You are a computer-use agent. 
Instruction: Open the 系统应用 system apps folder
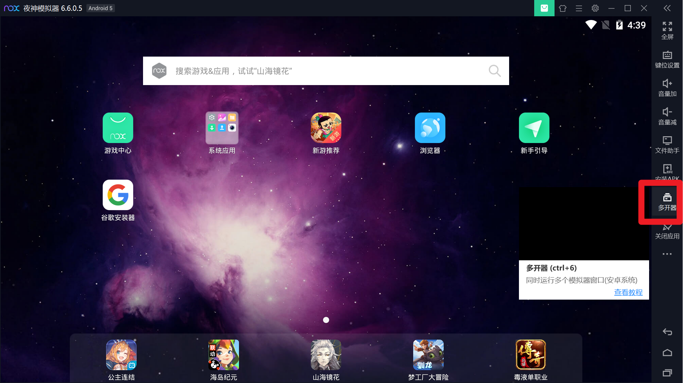coord(222,128)
